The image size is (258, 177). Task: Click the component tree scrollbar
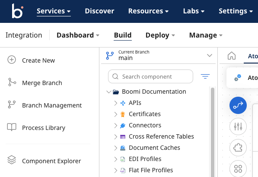(x=213, y=132)
